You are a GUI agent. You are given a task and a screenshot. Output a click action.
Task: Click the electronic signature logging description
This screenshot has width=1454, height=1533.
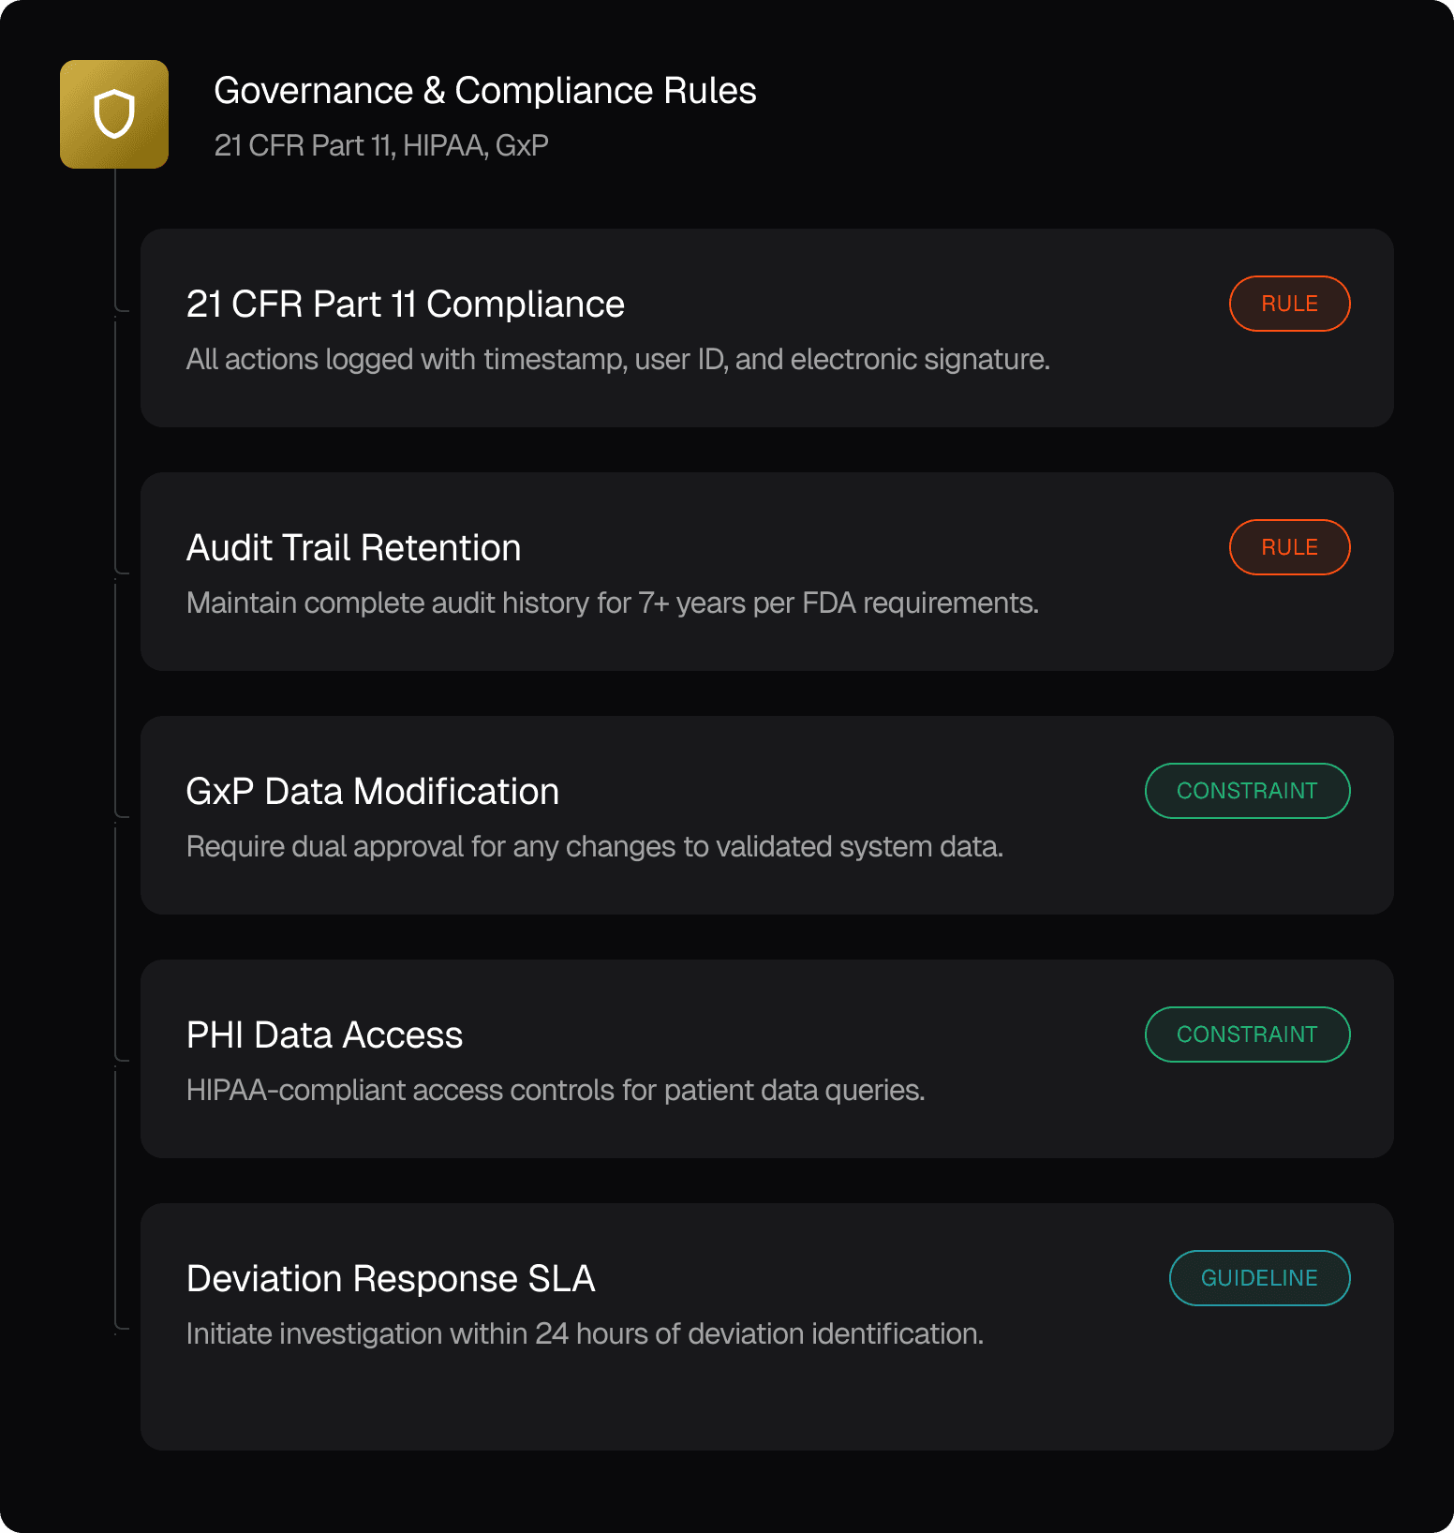coord(617,359)
